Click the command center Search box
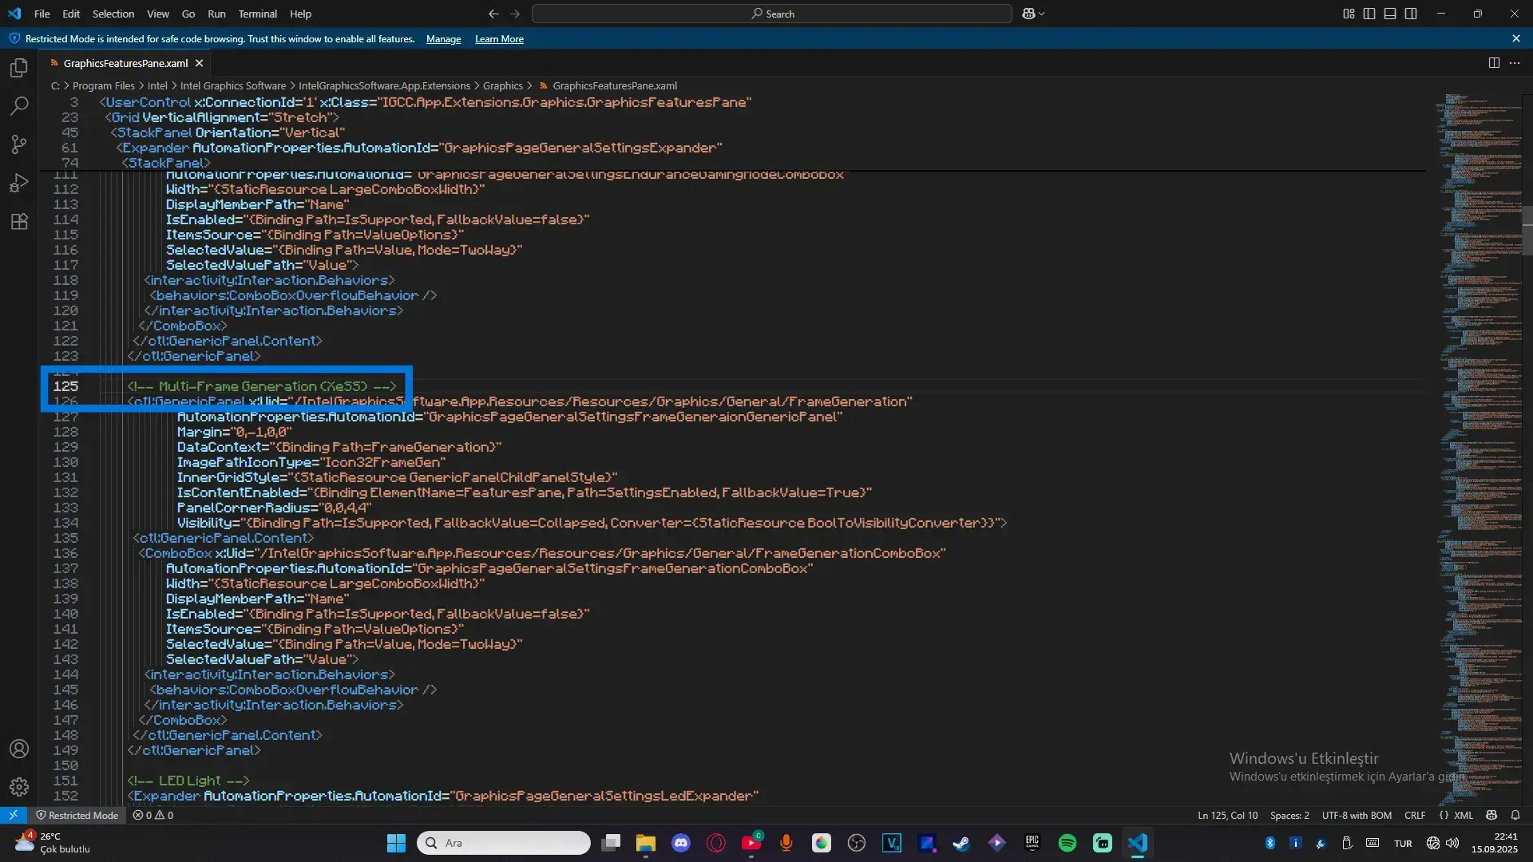Image resolution: width=1533 pixels, height=862 pixels. 771,14
